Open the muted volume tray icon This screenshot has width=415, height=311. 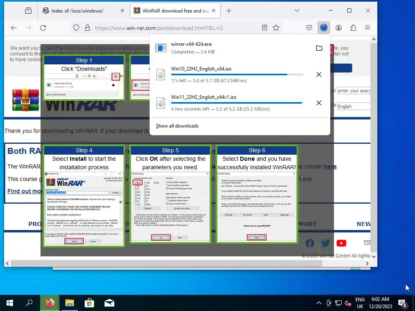[x=348, y=303]
